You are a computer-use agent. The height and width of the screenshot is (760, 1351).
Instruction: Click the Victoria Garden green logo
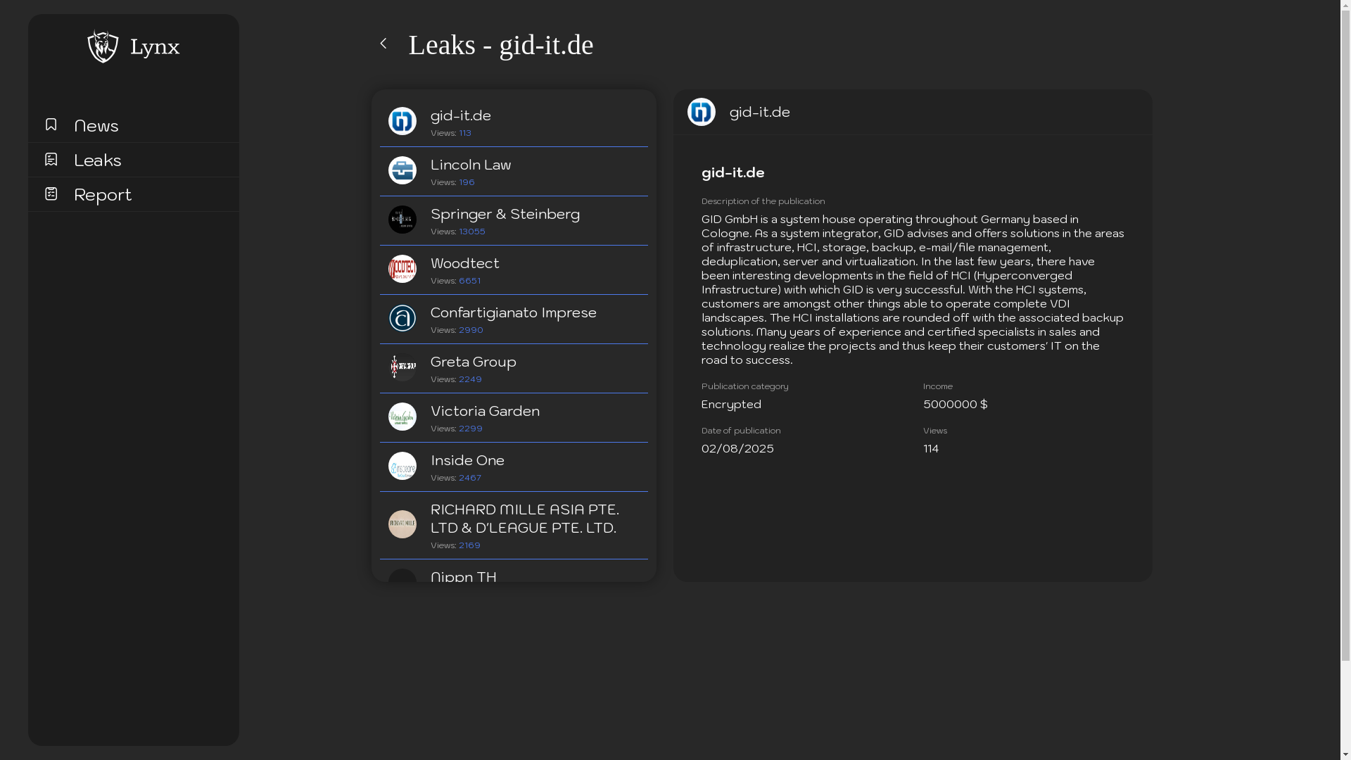402,417
